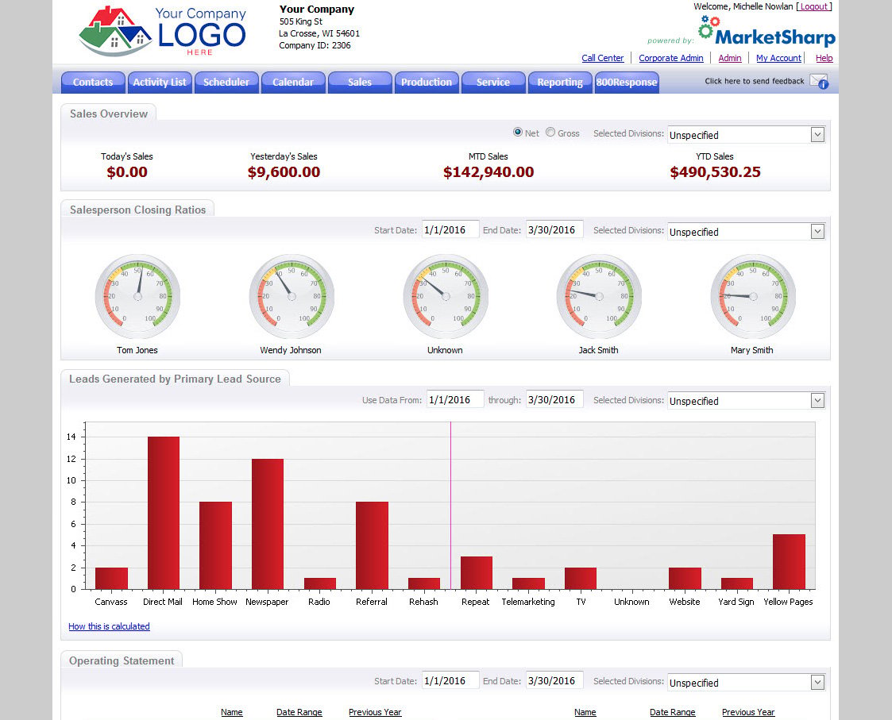Viewport: 892px width, 720px height.
Task: Click the send feedback envelope icon
Action: pyautogui.click(x=819, y=81)
